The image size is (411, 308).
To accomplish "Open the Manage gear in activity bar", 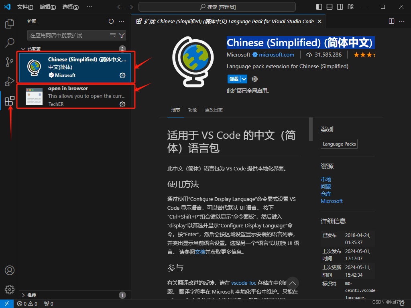I will pyautogui.click(x=10, y=290).
